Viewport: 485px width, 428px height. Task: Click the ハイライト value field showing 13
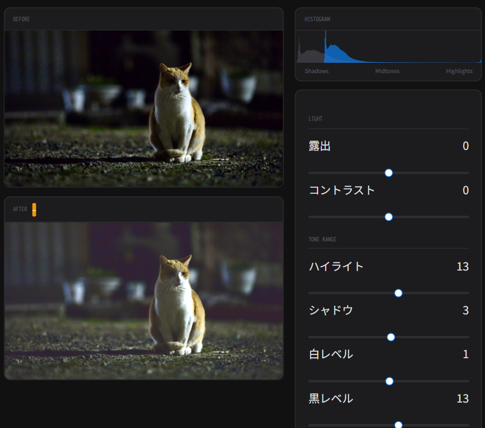[x=462, y=266]
